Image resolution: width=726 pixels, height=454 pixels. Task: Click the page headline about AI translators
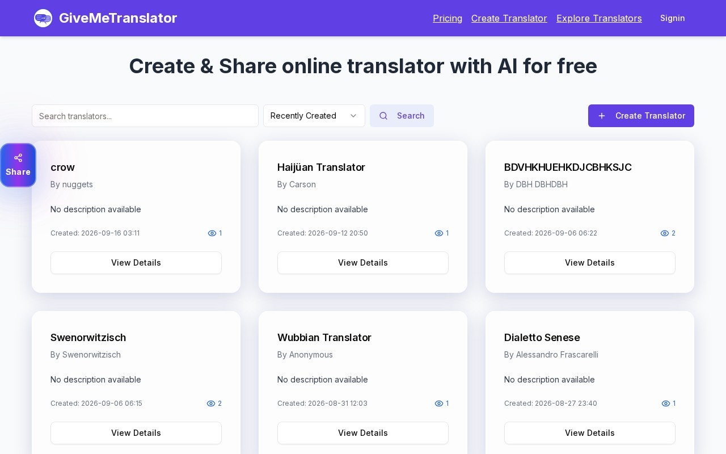[363, 66]
